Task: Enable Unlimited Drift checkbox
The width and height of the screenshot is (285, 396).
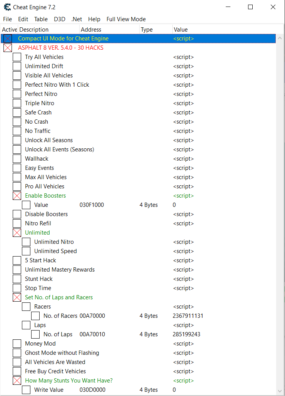Action: tap(17, 66)
